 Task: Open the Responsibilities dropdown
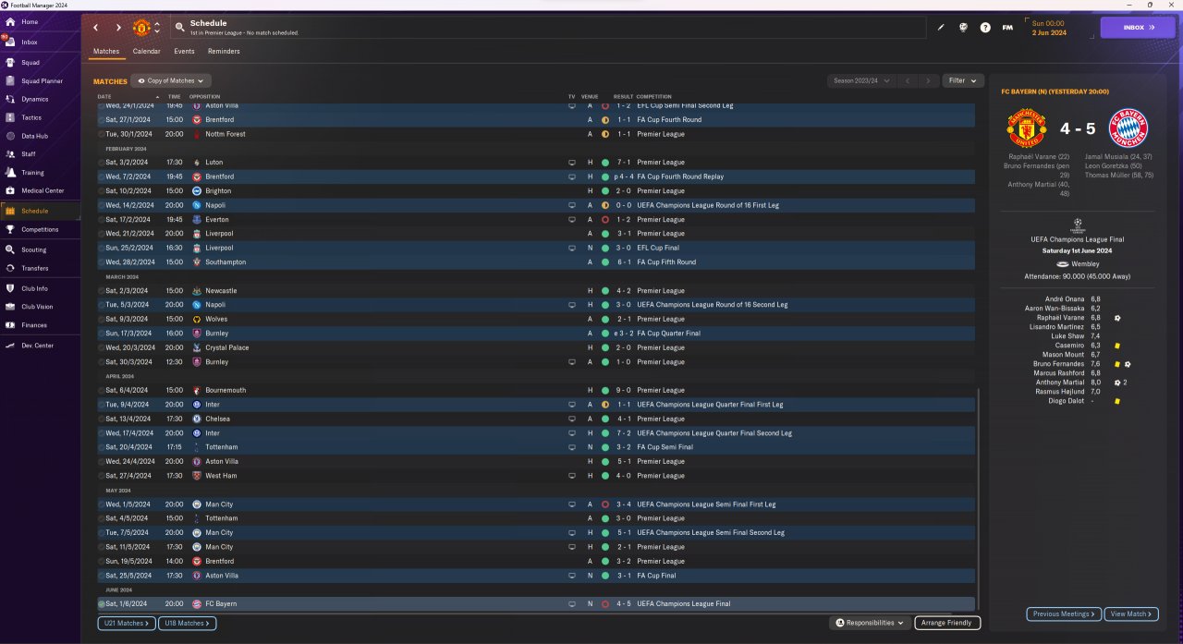[870, 623]
